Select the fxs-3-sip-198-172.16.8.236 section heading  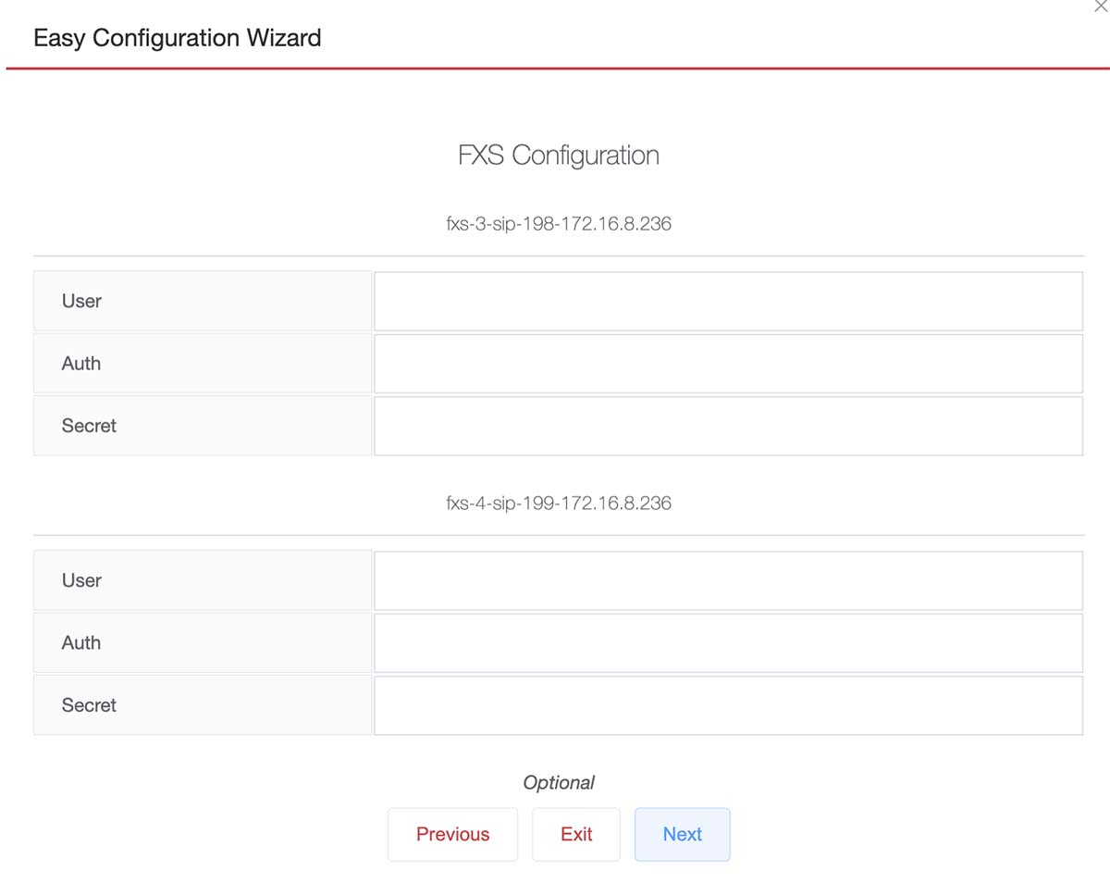[x=559, y=224]
